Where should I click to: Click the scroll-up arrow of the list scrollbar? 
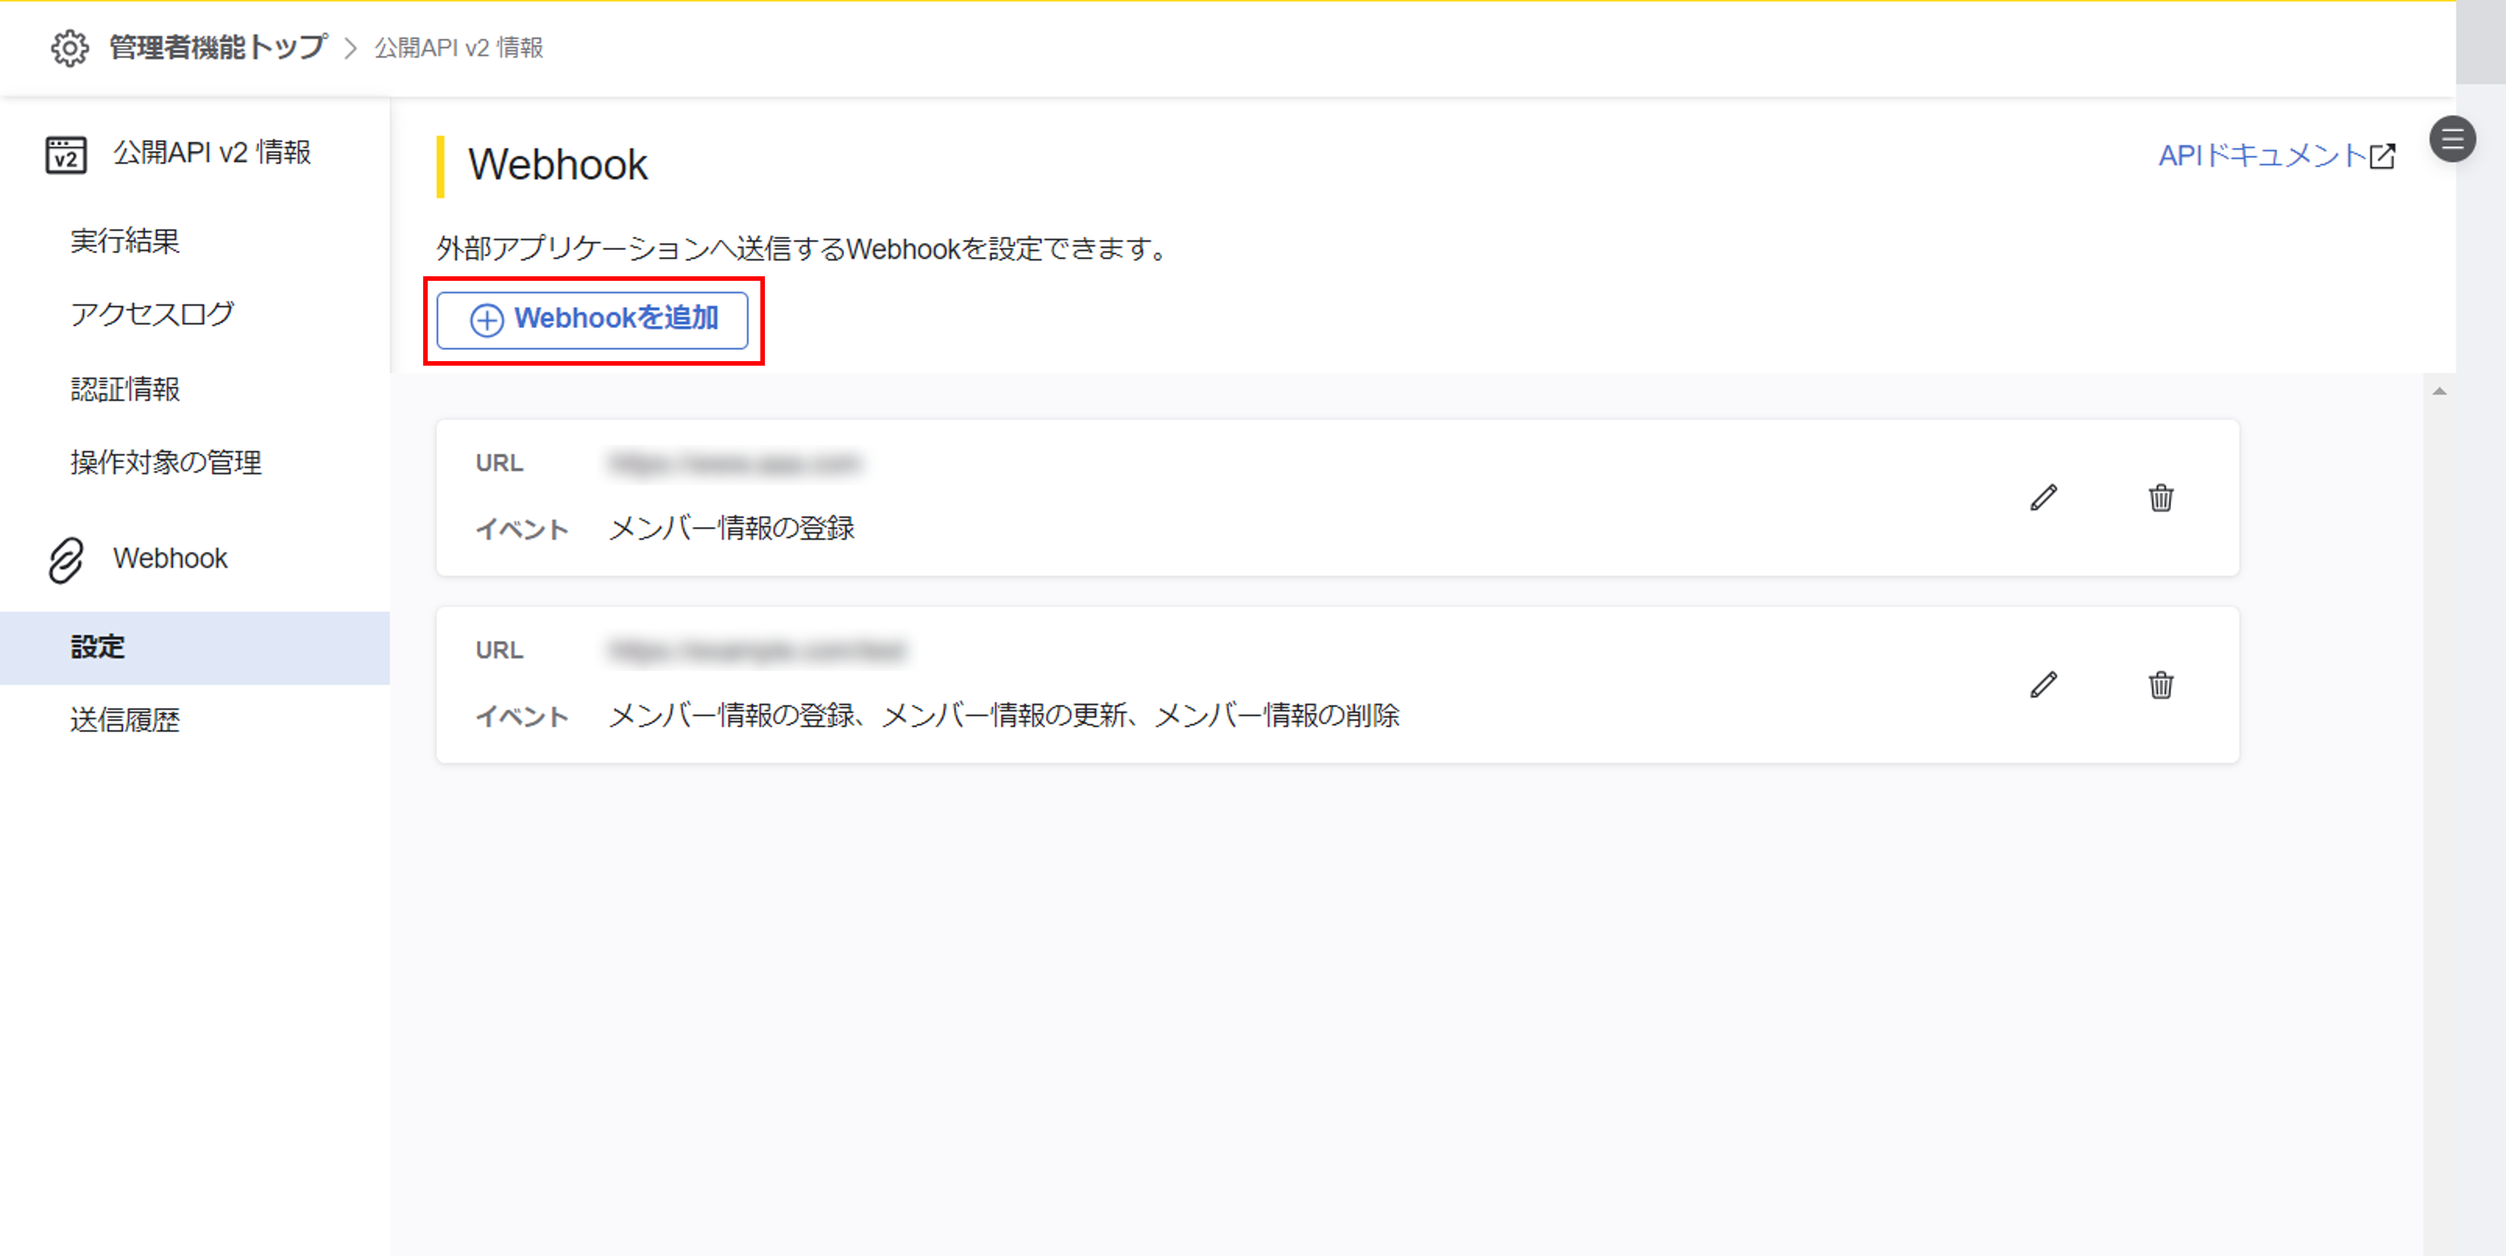point(2439,391)
